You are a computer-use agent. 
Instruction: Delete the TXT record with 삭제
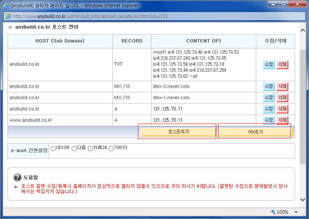point(282,65)
